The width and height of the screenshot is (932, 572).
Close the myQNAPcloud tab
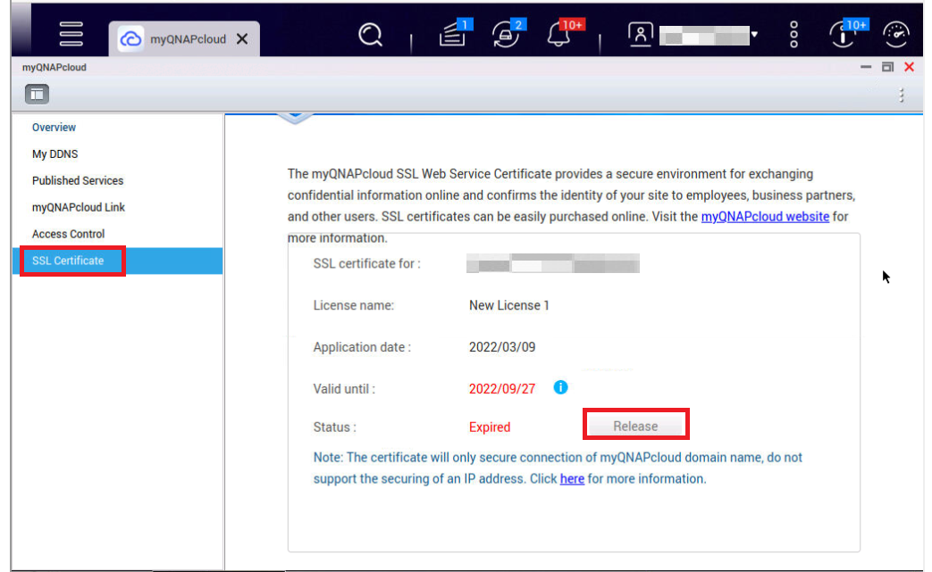242,39
